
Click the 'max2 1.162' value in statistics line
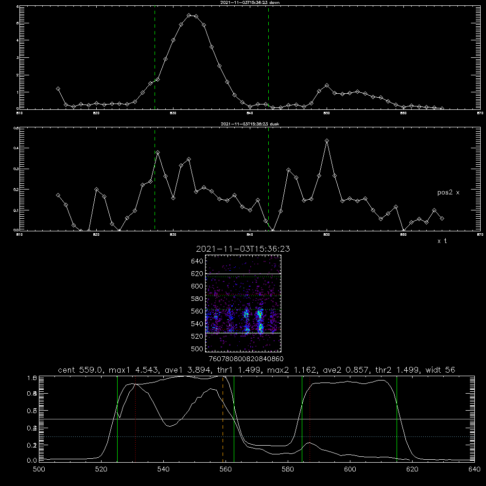pos(293,370)
